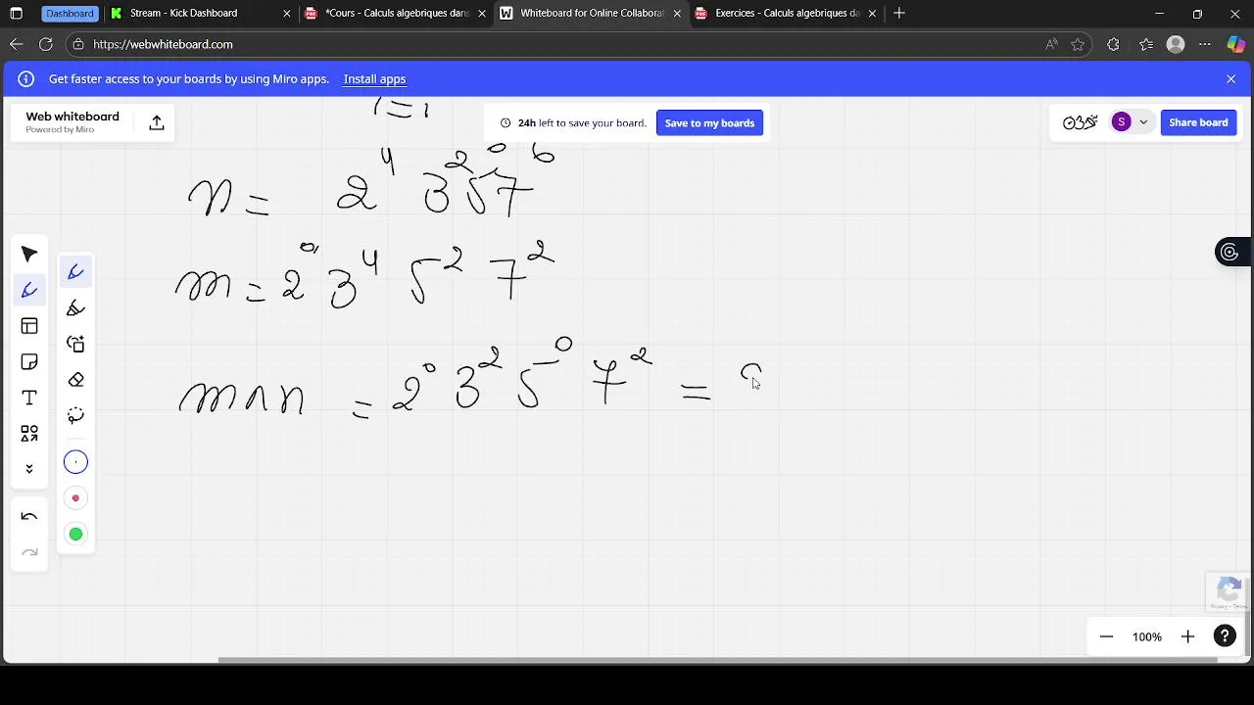Export the board with upload icon
1254x705 pixels.
(x=157, y=122)
